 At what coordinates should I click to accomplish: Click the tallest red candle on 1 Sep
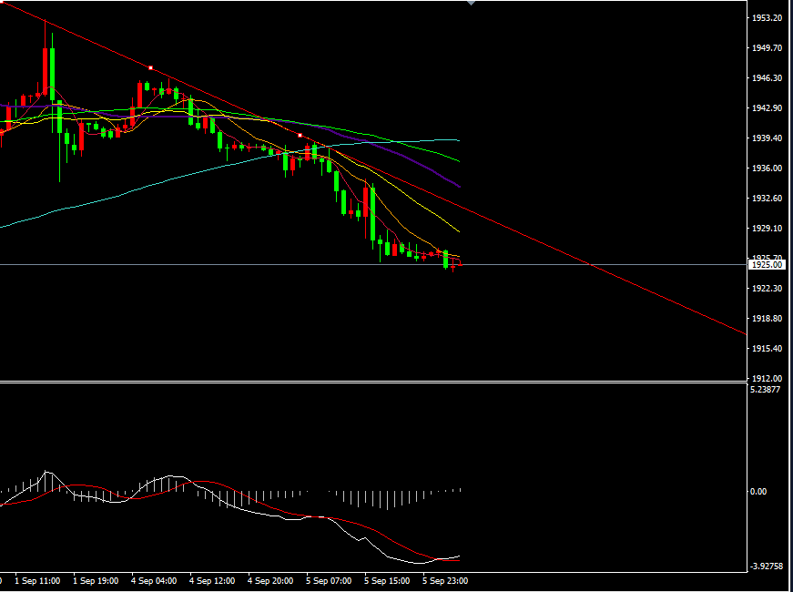pos(45,71)
